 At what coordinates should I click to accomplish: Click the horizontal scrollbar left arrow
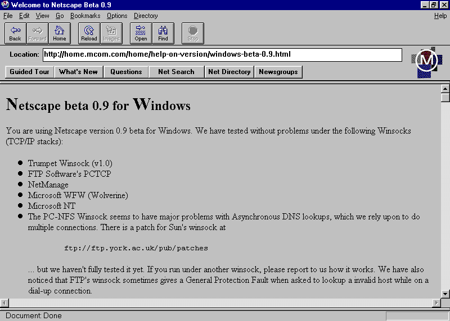(4, 302)
